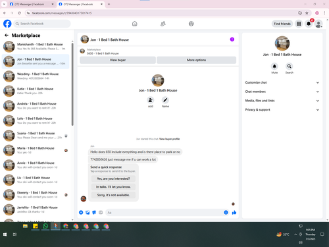Screen dimensions: 329x247
Task: Reload the browser page
Action: coord(19,13)
